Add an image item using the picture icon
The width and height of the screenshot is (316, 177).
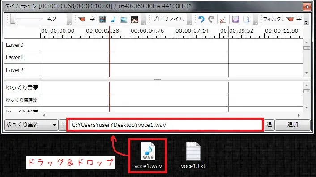[124, 20]
